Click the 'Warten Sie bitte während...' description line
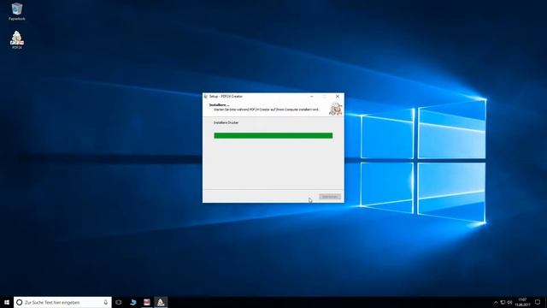 point(266,110)
